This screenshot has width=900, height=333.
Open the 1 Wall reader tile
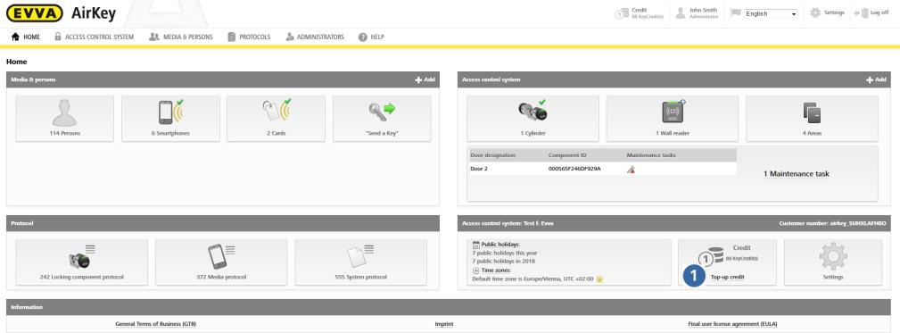coord(673,118)
